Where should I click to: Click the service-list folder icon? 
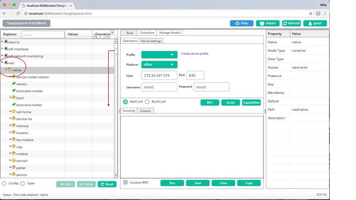(14, 119)
